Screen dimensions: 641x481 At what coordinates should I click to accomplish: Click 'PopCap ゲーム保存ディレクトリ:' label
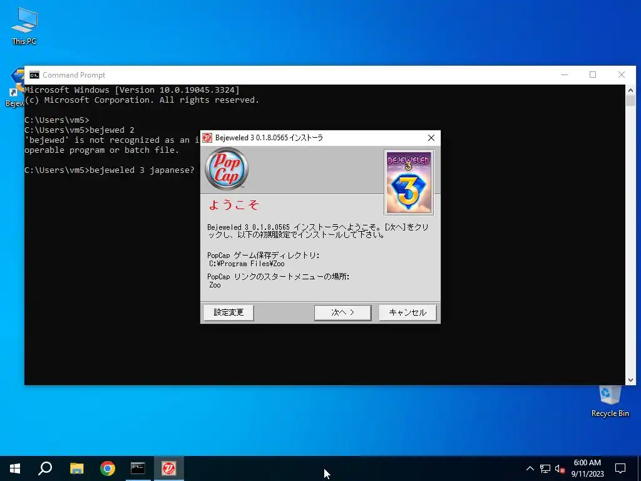point(264,256)
